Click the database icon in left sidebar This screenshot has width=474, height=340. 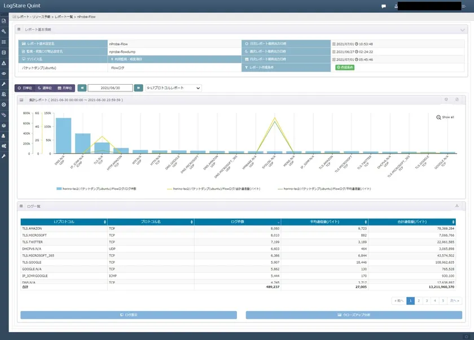click(4, 53)
